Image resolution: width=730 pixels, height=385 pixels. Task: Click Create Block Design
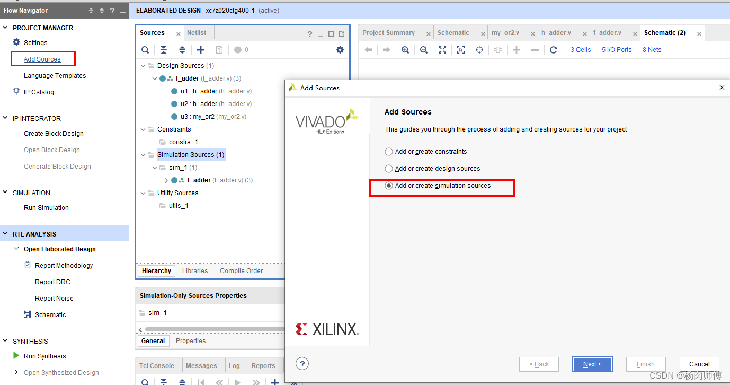(x=54, y=133)
